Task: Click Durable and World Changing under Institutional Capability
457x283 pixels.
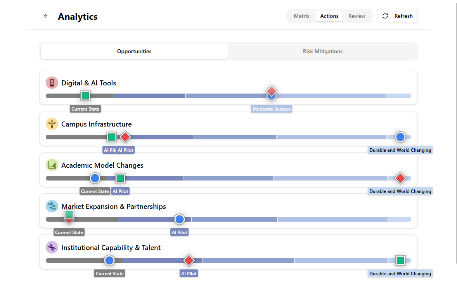Action: coord(400,273)
